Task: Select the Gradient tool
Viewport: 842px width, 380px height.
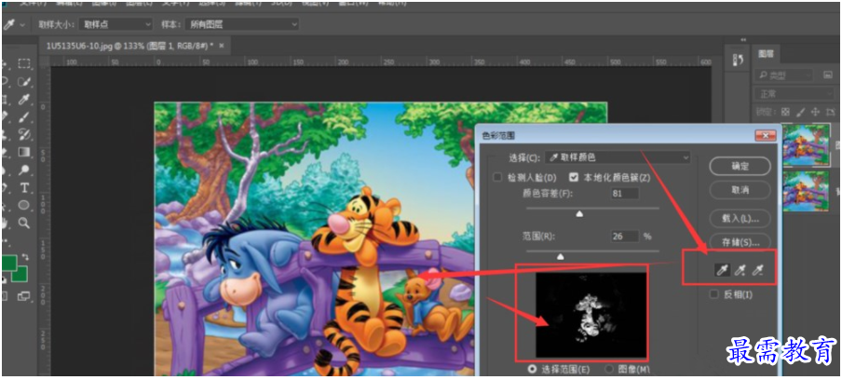Action: click(24, 152)
